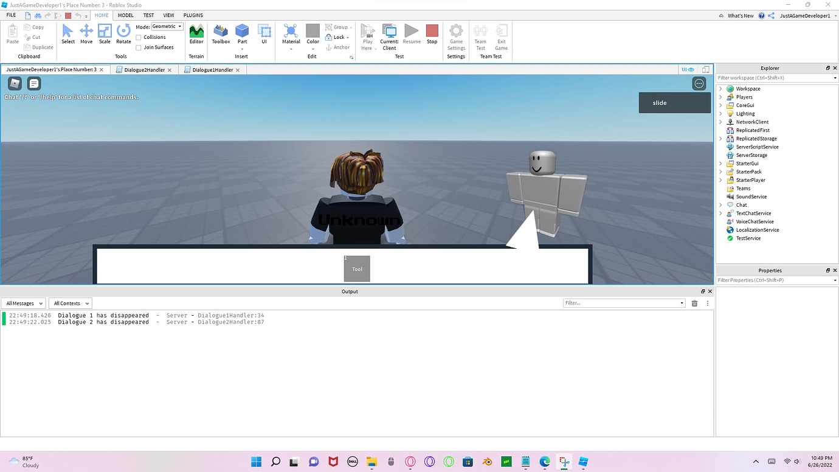
Task: Open the All Messages dropdown
Action: pos(23,303)
